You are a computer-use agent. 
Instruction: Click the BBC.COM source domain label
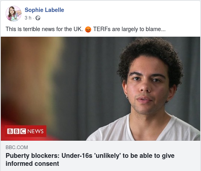[17, 147]
